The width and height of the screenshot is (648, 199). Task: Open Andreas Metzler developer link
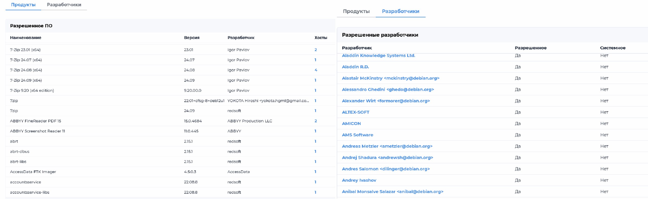pyautogui.click(x=387, y=146)
